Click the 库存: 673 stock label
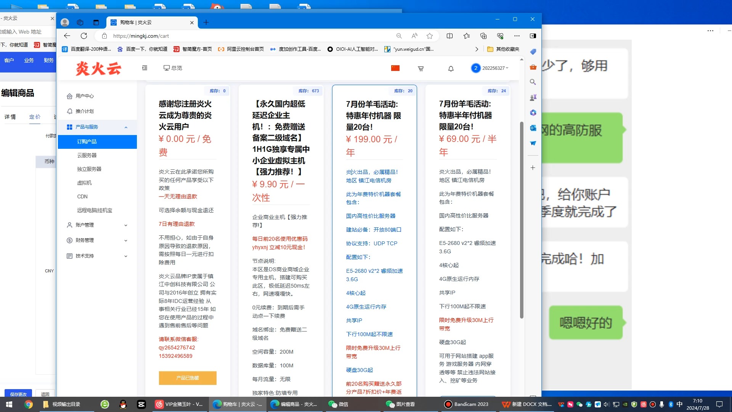Viewport: 732px width, 412px height. pos(309,91)
